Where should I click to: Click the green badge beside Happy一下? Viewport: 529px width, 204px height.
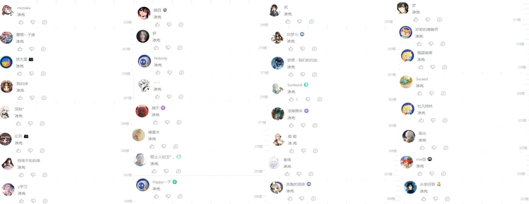pyautogui.click(x=175, y=182)
